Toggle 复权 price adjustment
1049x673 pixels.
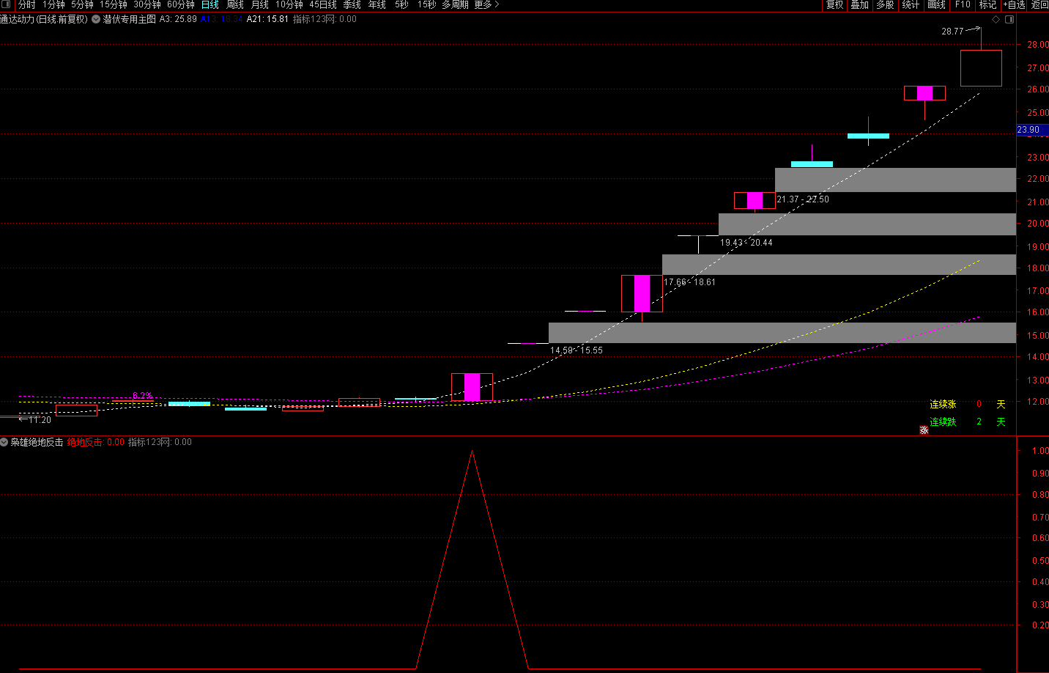pyautogui.click(x=834, y=4)
